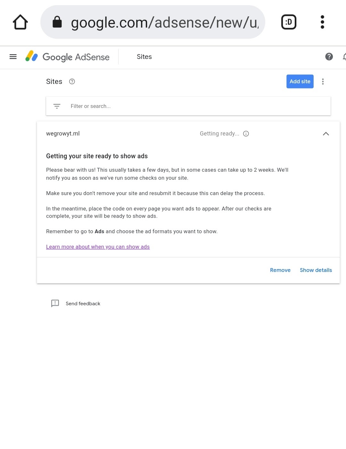Screen dimensions: 346x449
Task: Click Remove for wegrowyt.ml
Action: (280, 270)
